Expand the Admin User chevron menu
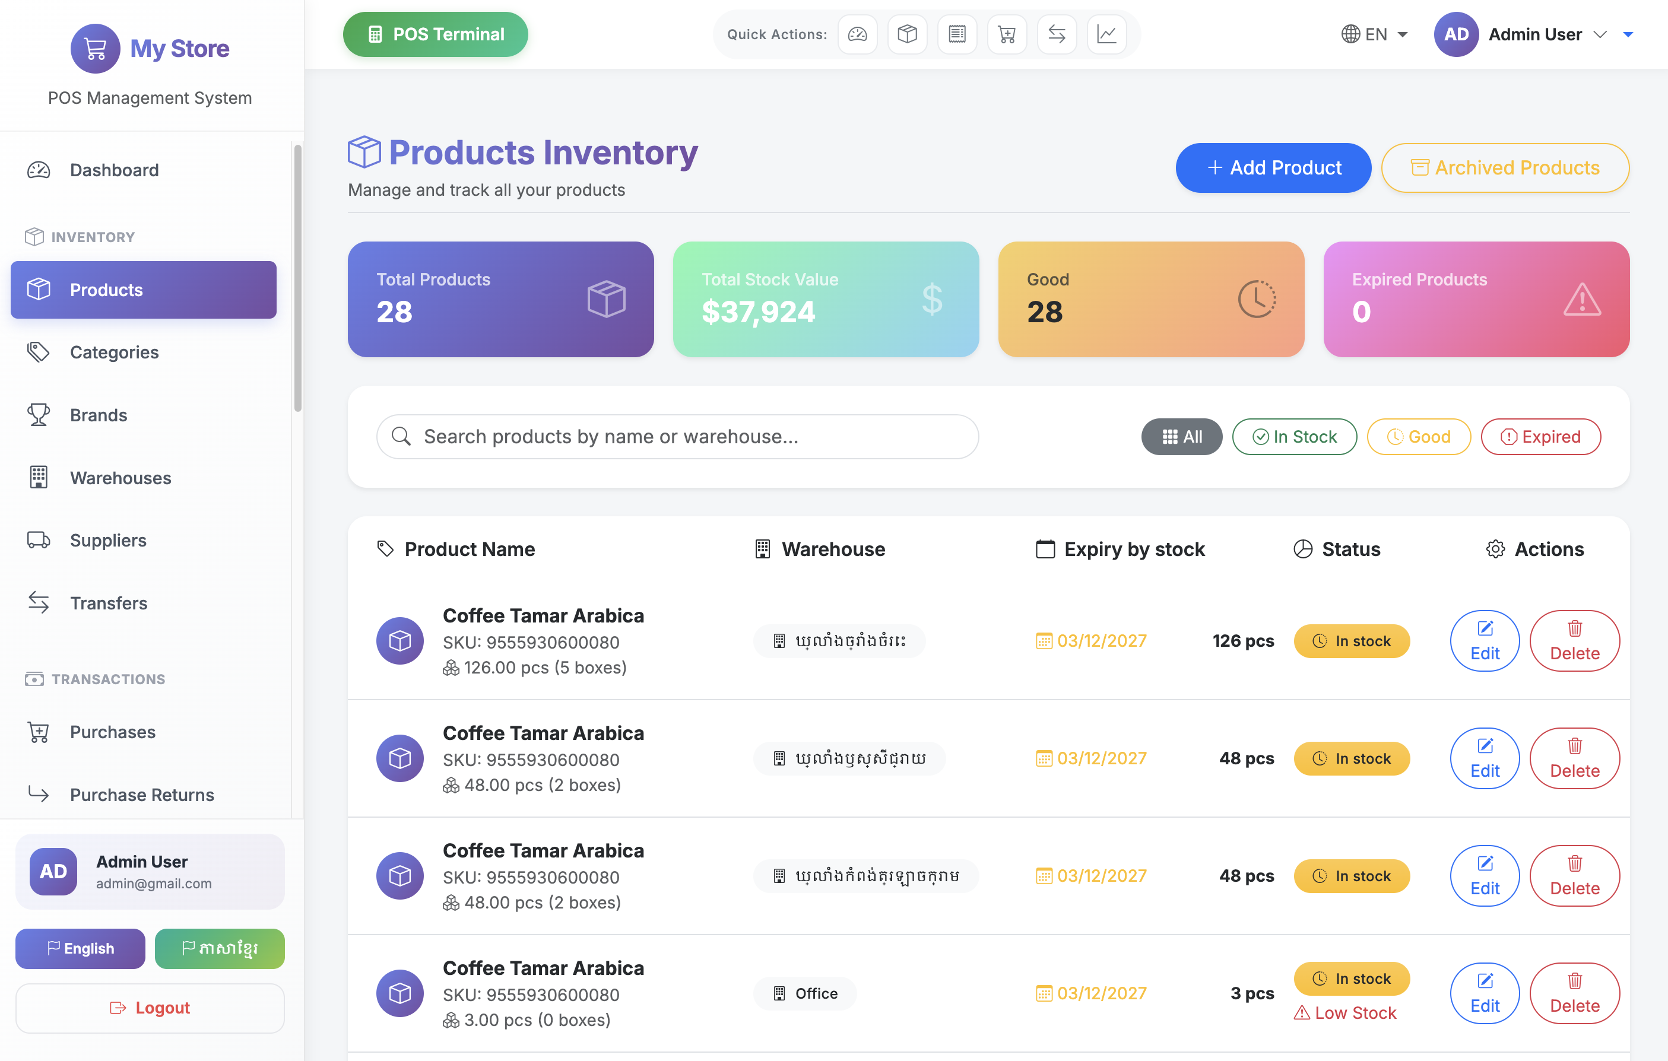 coord(1600,34)
